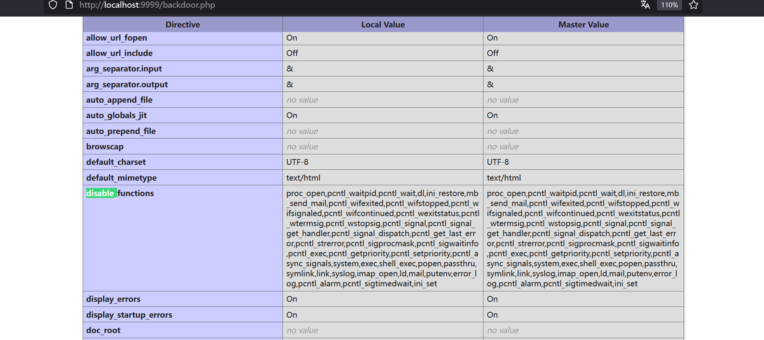Click the default_charset local value UTF-8
This screenshot has height=340, width=764.
point(297,162)
